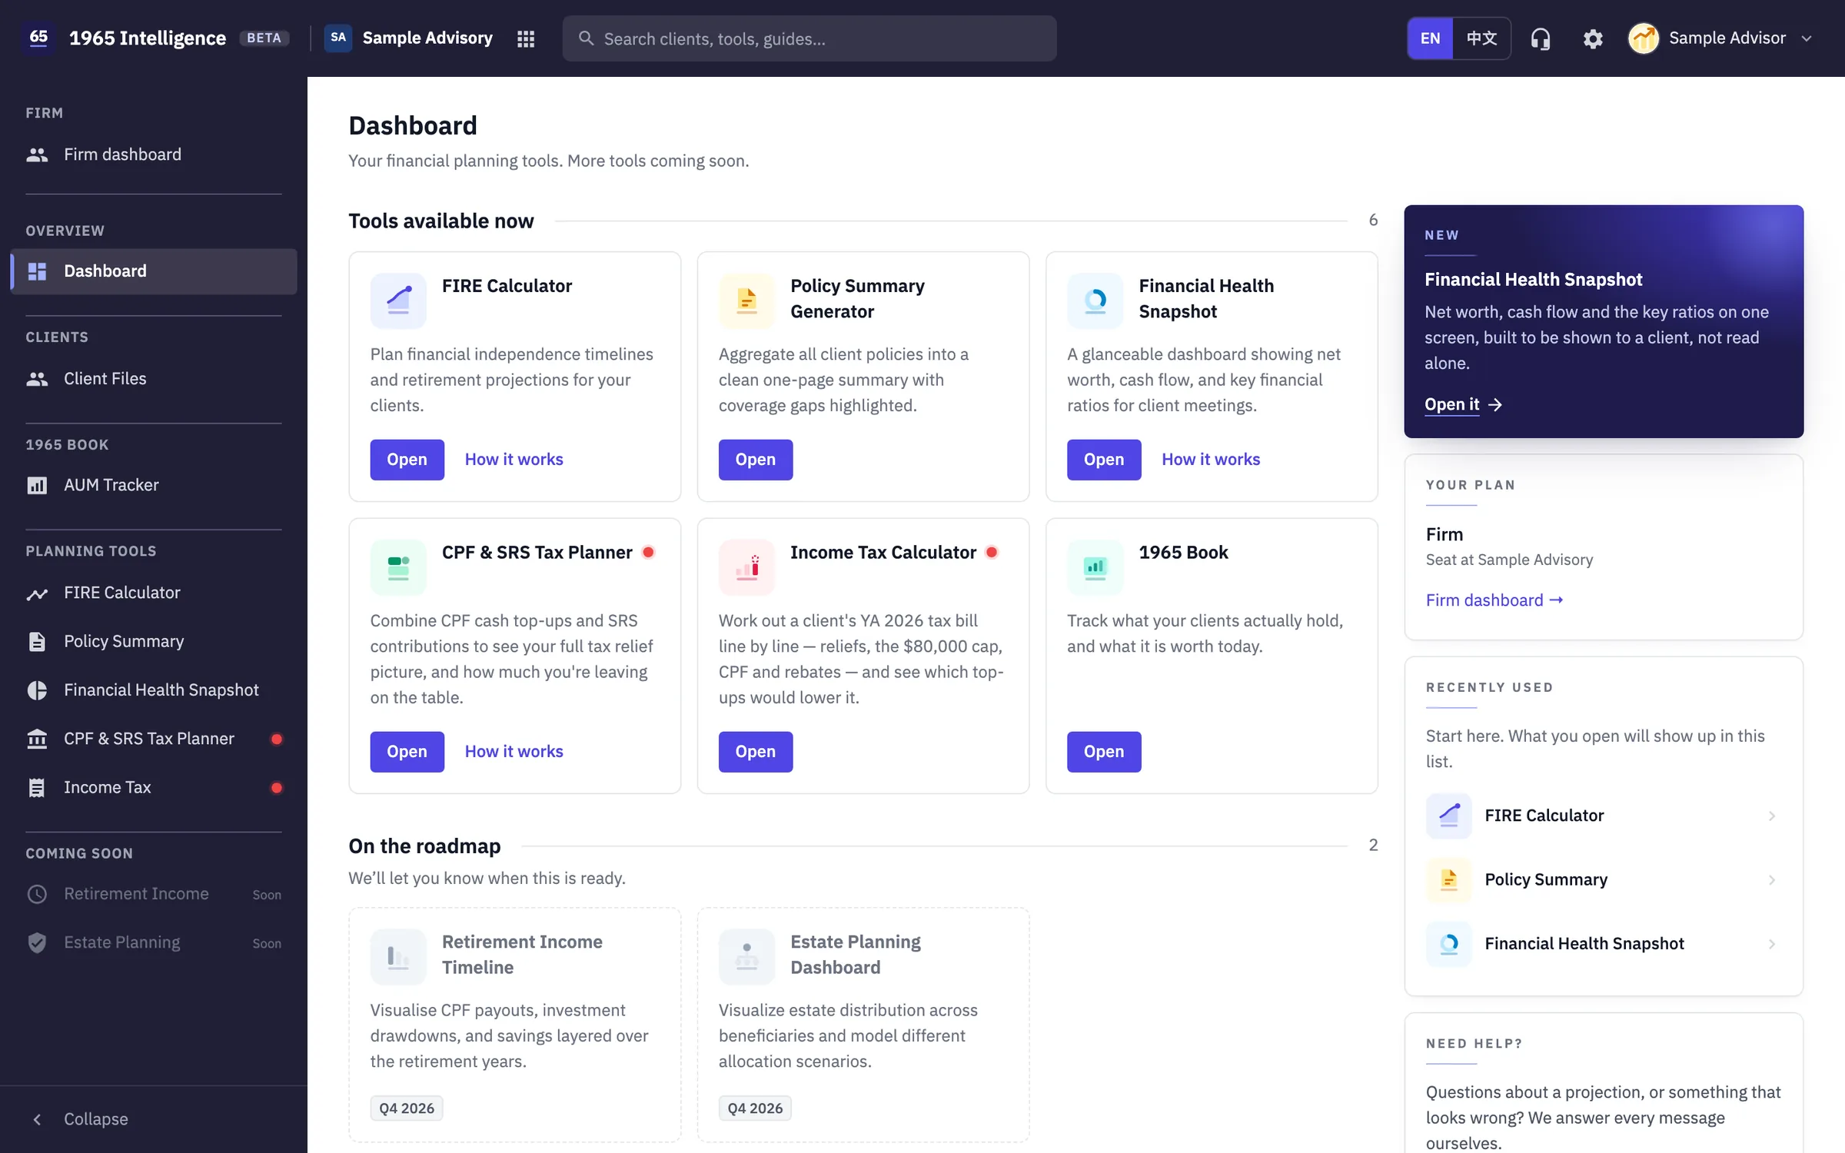This screenshot has height=1153, width=1845.
Task: Click the 1965 Book card icon
Action: pos(1095,567)
